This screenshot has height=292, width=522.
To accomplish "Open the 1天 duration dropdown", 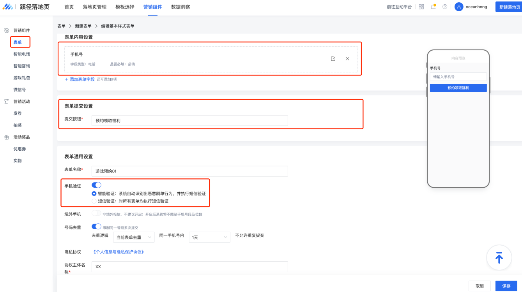I will (209, 237).
